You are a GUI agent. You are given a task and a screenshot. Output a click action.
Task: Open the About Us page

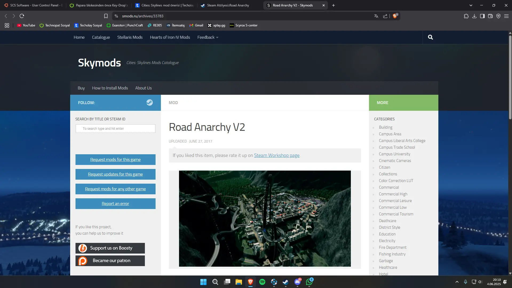(144, 88)
